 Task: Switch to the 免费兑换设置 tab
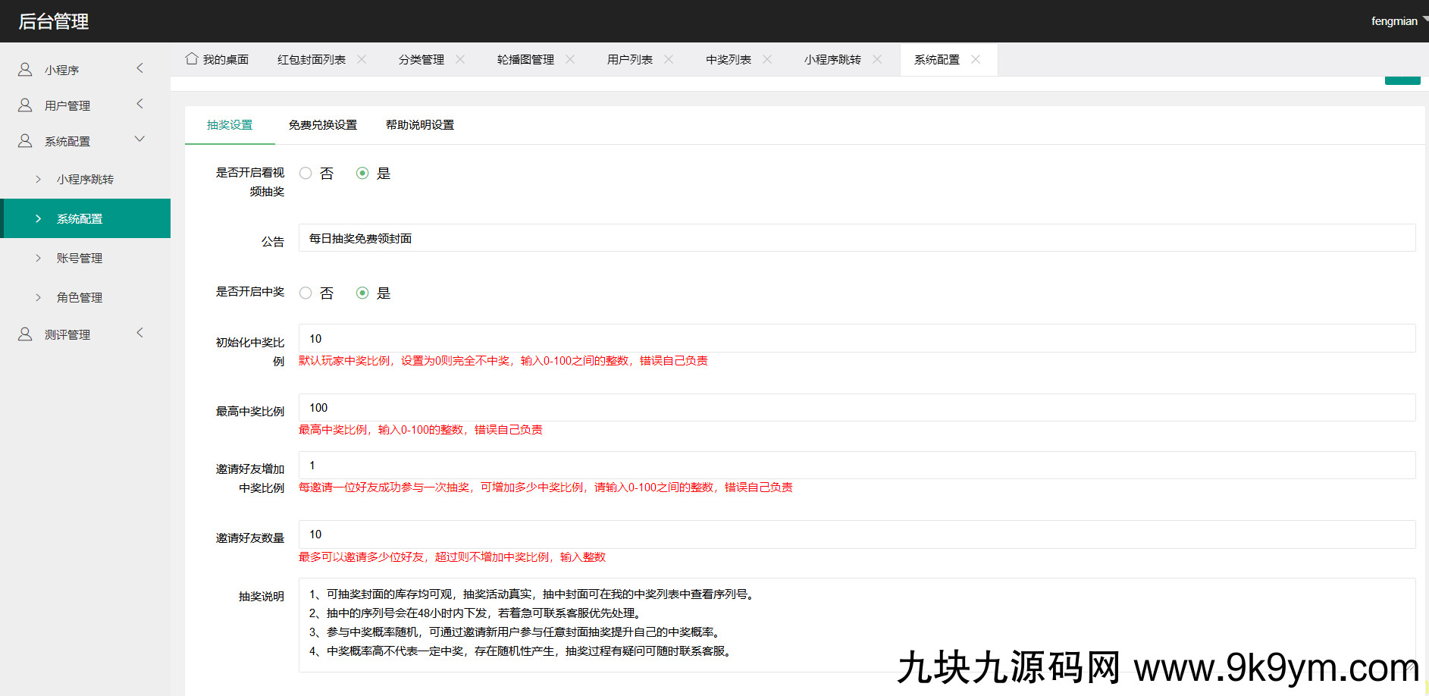(x=322, y=125)
